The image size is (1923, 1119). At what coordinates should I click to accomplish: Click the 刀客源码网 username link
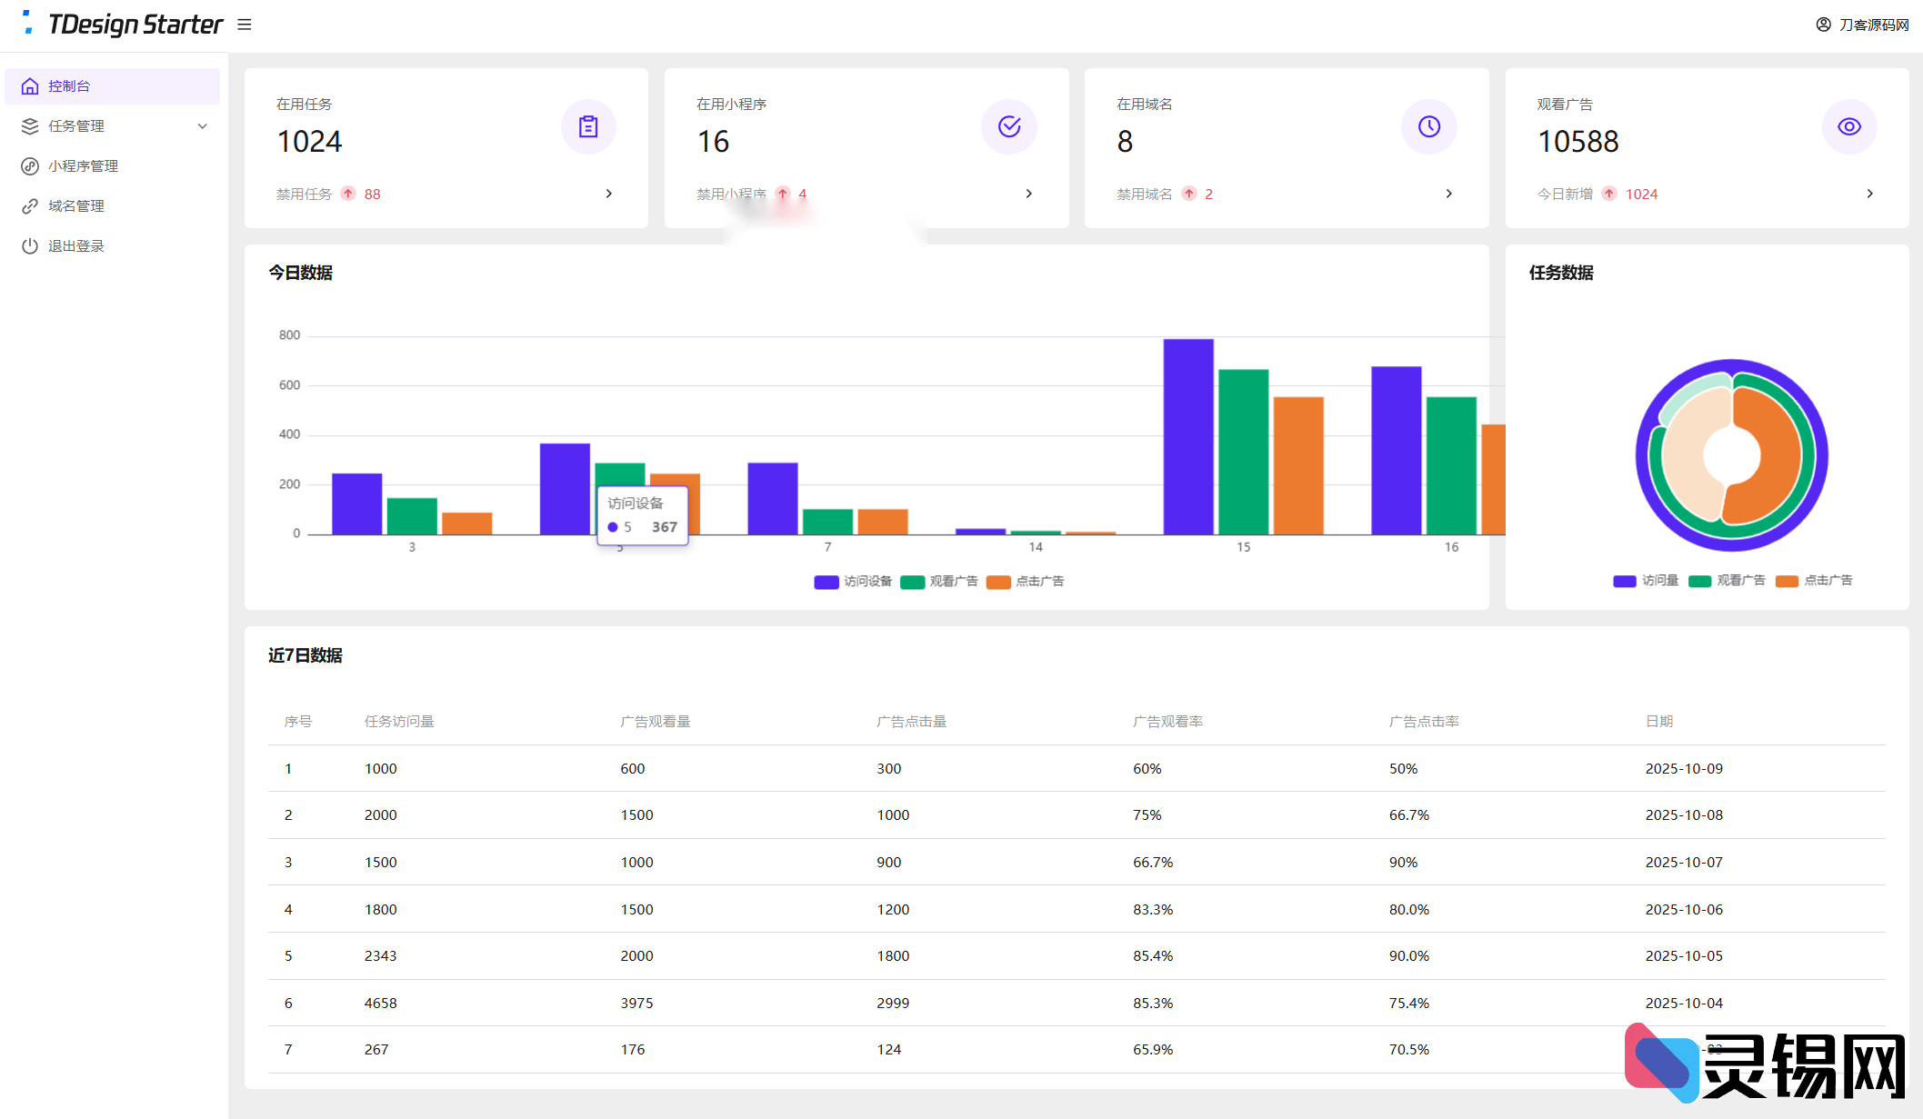[x=1873, y=25]
